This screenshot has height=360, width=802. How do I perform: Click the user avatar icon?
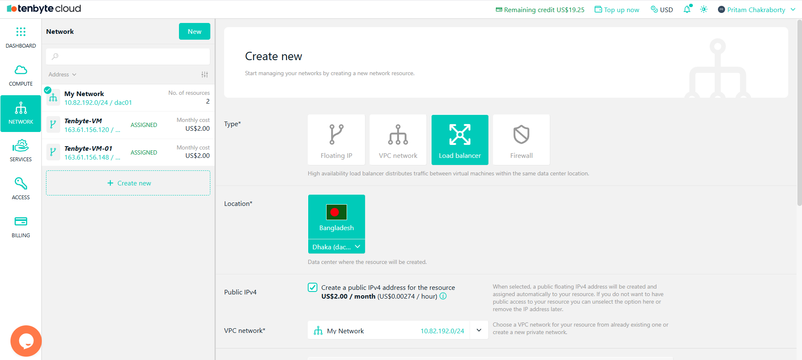[x=721, y=10]
